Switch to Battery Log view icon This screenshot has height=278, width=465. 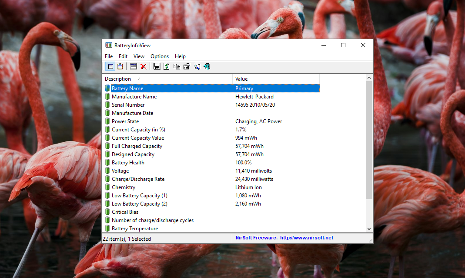(x=120, y=66)
